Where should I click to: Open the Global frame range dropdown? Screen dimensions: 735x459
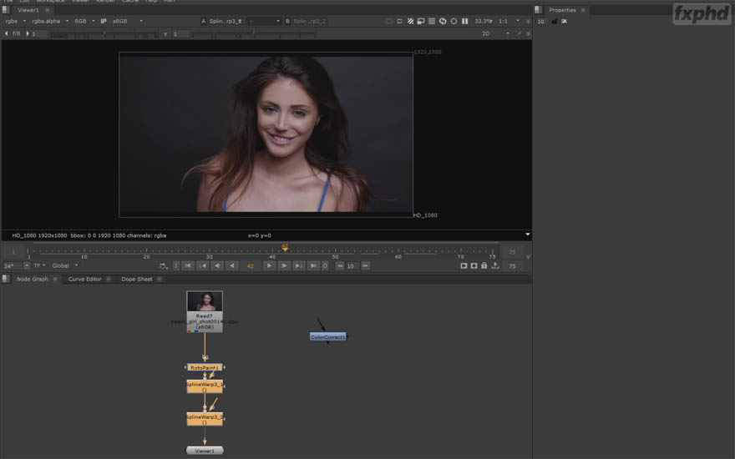pos(64,265)
